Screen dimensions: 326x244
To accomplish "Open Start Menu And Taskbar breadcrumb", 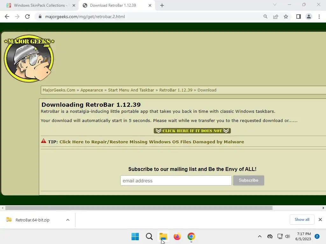I will (x=131, y=90).
